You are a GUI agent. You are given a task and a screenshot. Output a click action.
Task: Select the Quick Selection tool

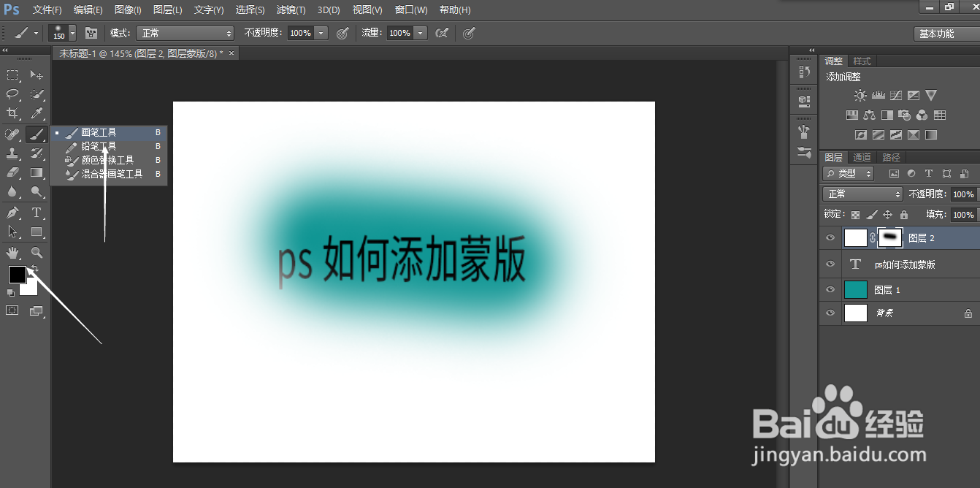click(37, 94)
